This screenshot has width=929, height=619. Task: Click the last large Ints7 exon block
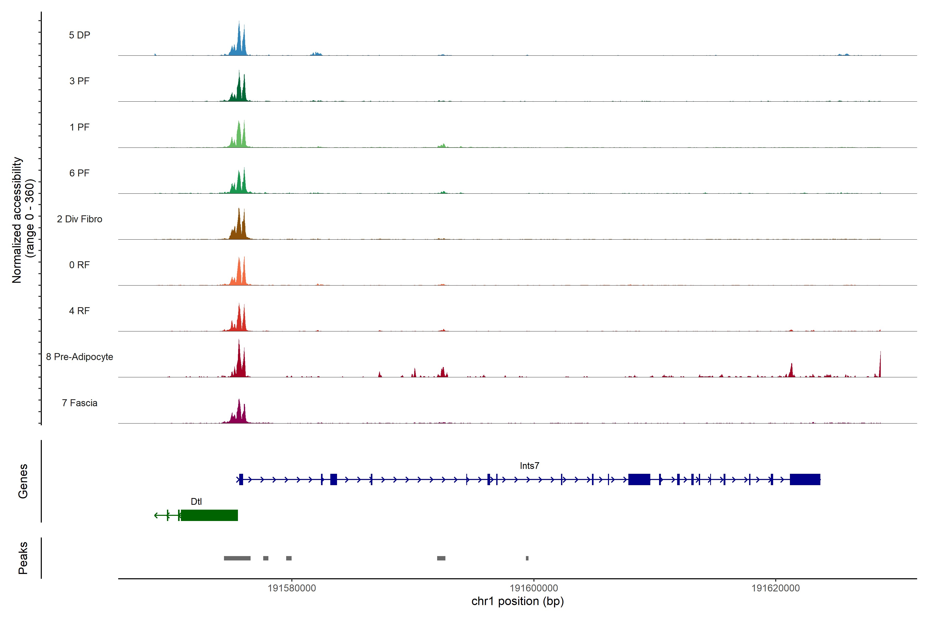805,479
